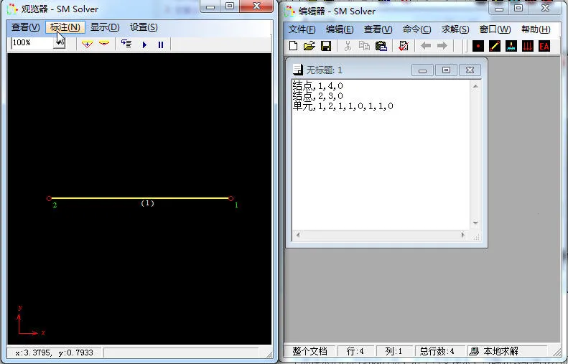Click the down arrow of document vertical scrollbar
This screenshot has width=568, height=364.
(x=475, y=223)
